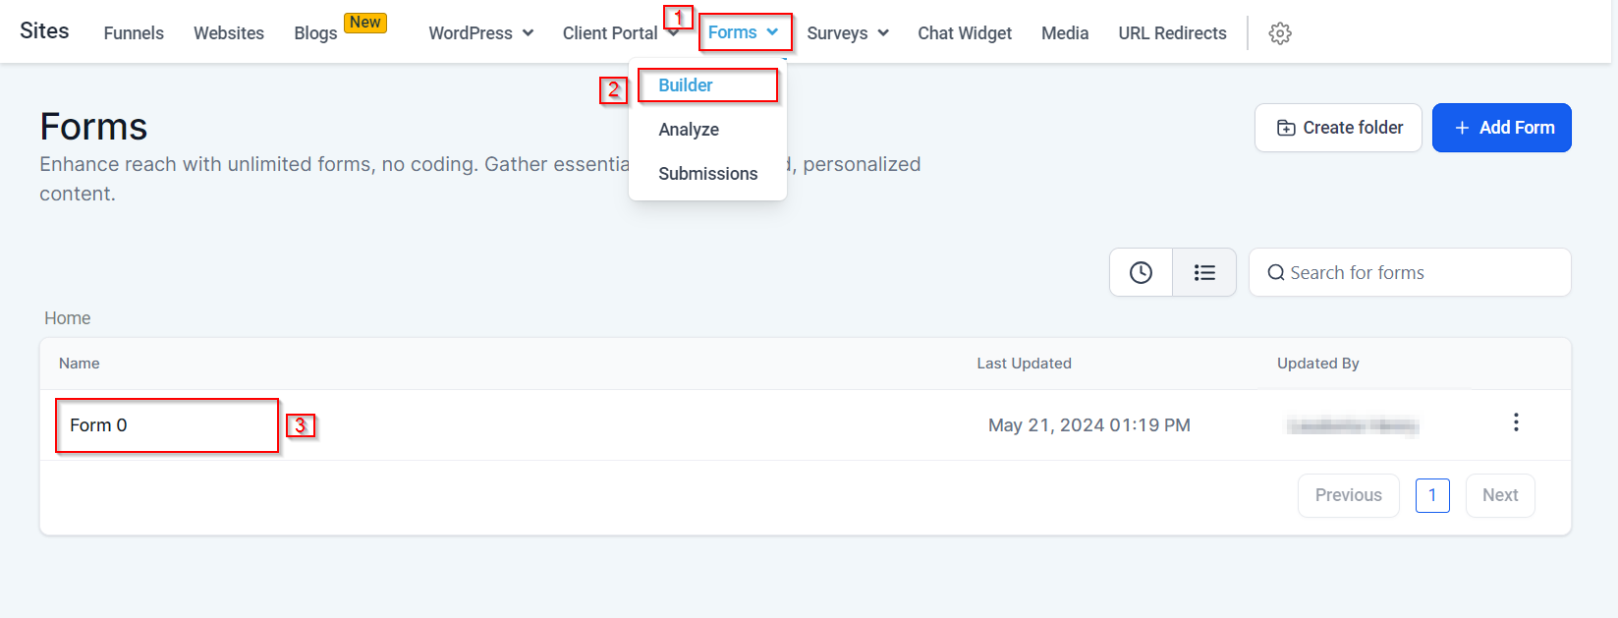Image resolution: width=1618 pixels, height=618 pixels.
Task: Expand the Surveys dropdown
Action: [x=848, y=33]
